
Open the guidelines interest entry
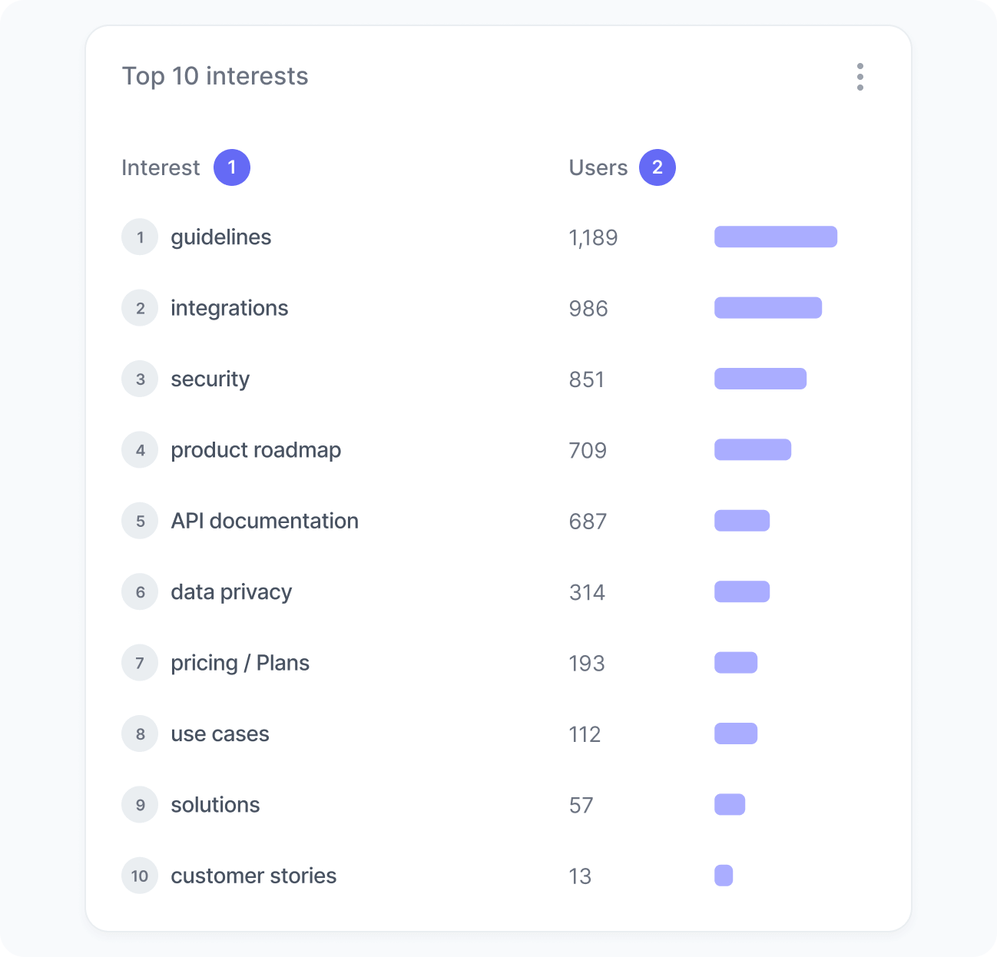coord(221,237)
